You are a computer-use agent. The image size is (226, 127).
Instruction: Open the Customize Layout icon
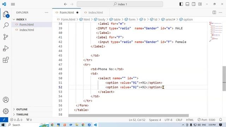(200, 4)
